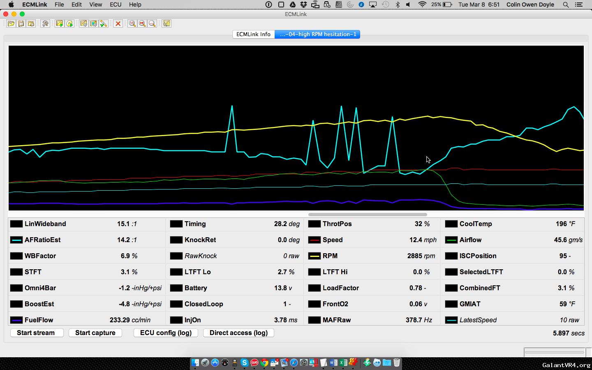592x370 pixels.
Task: Open ECU config (log) button
Action: click(x=166, y=333)
